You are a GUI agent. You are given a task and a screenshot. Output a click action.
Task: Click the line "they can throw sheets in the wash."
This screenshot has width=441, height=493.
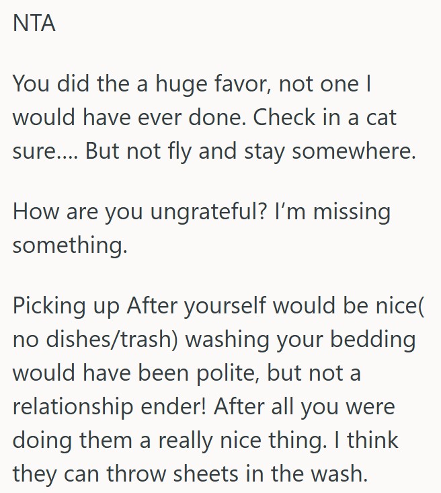(190, 473)
